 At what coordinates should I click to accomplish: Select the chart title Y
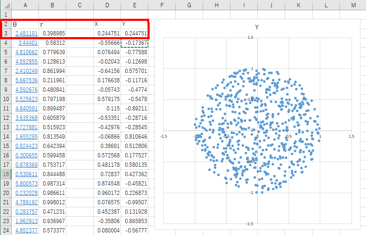[x=257, y=27]
